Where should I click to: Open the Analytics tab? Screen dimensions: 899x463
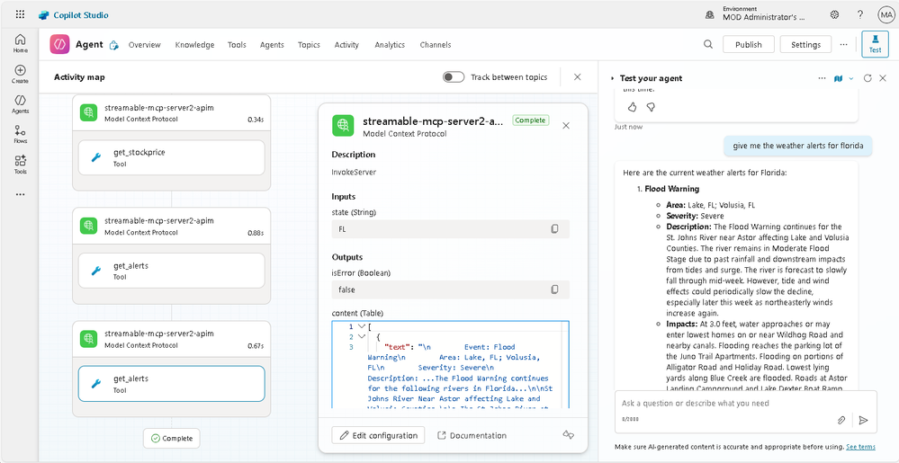390,45
